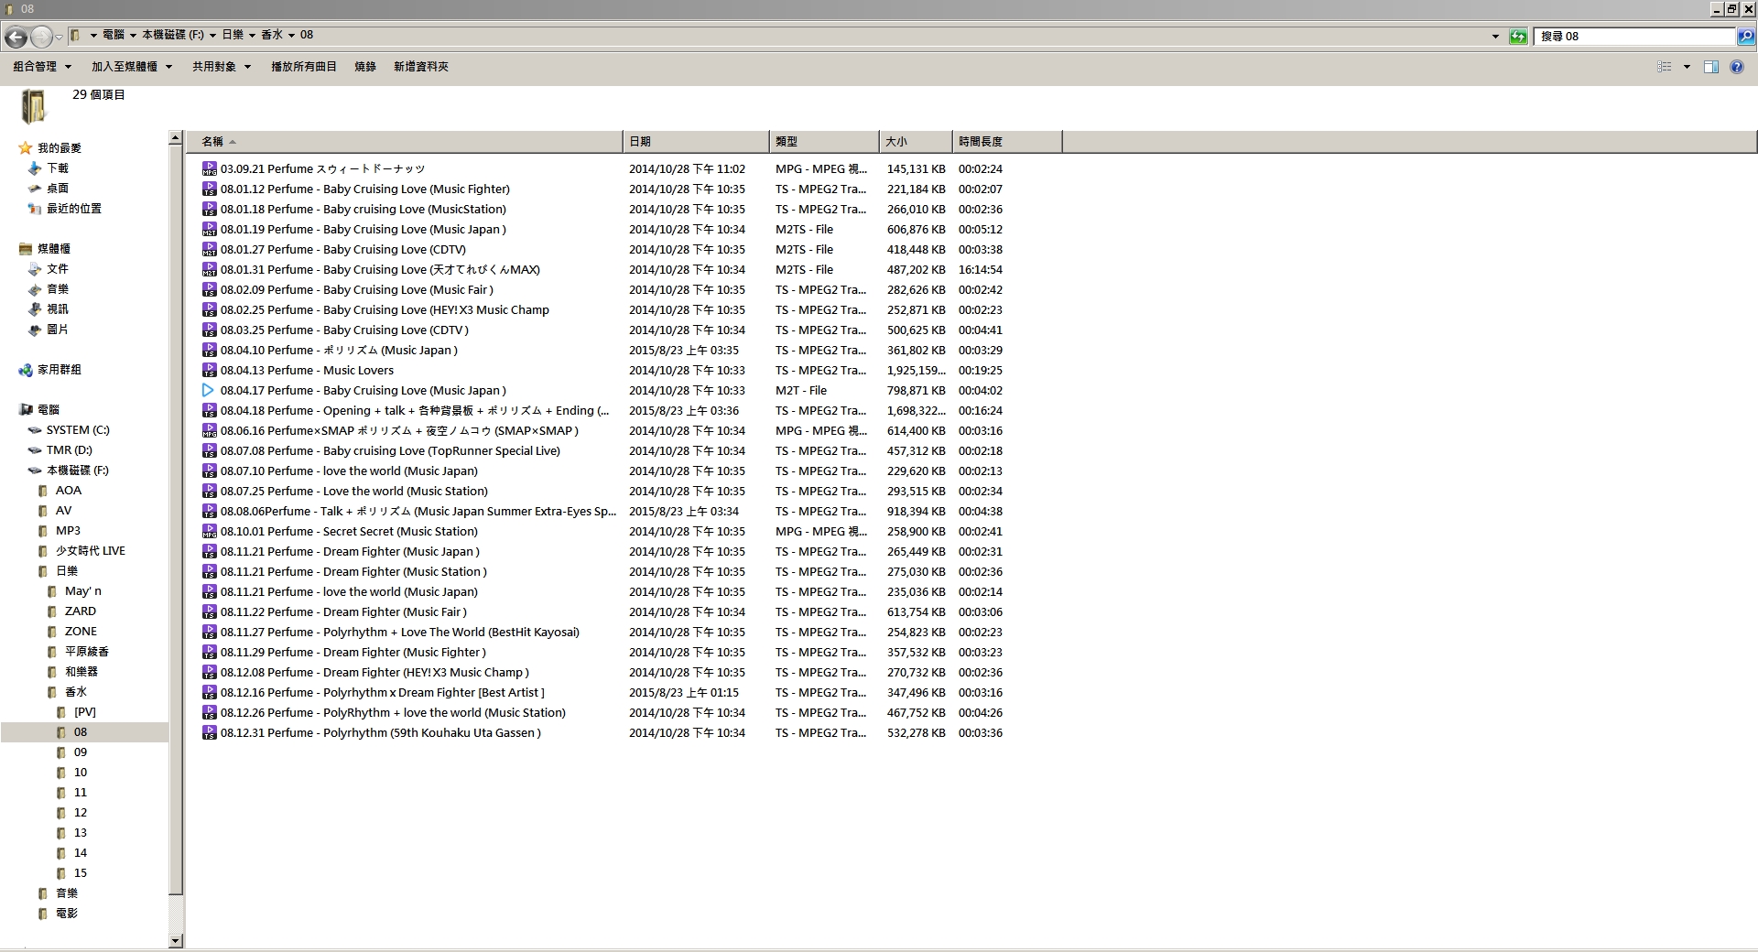The width and height of the screenshot is (1758, 952).
Task: Expand breadcrumb arrow after 電腦
Action: [x=133, y=36]
